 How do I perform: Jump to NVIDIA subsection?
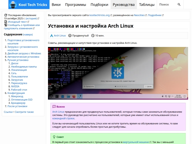[x=15, y=86]
